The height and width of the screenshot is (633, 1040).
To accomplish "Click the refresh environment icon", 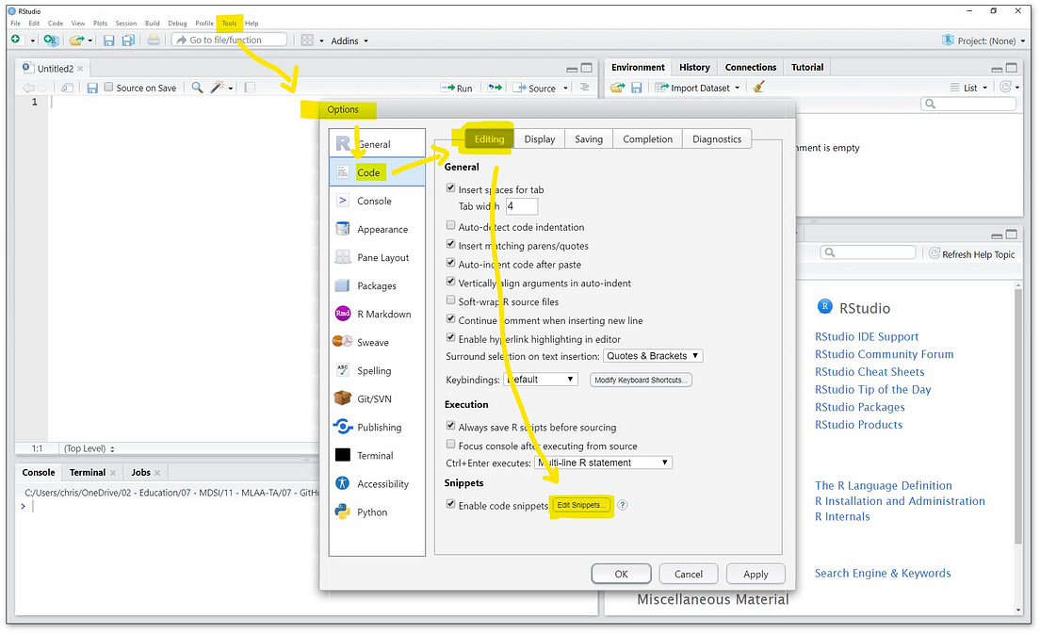I will click(x=1006, y=87).
